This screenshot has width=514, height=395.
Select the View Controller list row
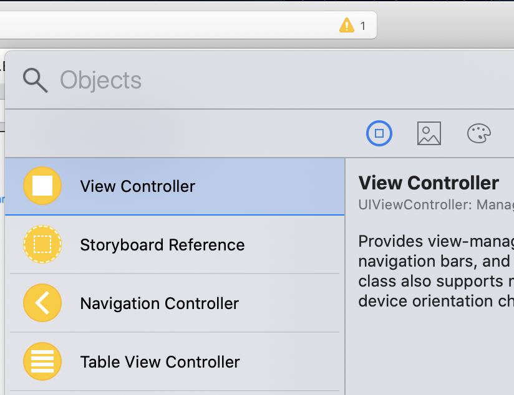coord(187,186)
